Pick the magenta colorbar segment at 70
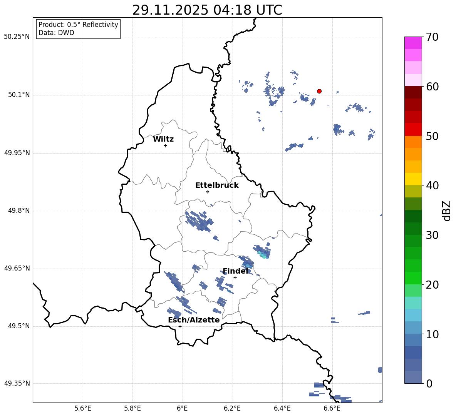This screenshot has height=416, width=456. [x=413, y=43]
